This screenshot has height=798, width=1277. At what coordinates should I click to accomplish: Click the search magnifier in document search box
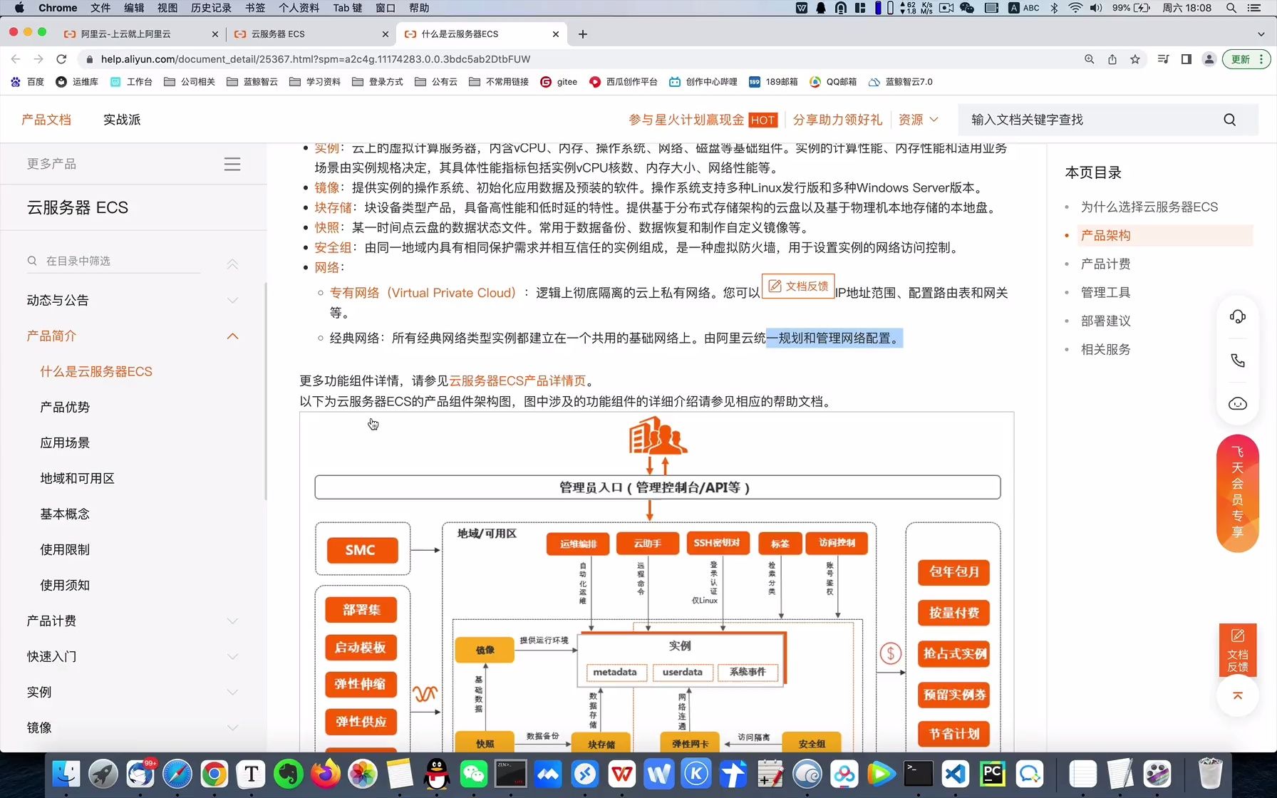[1230, 120]
